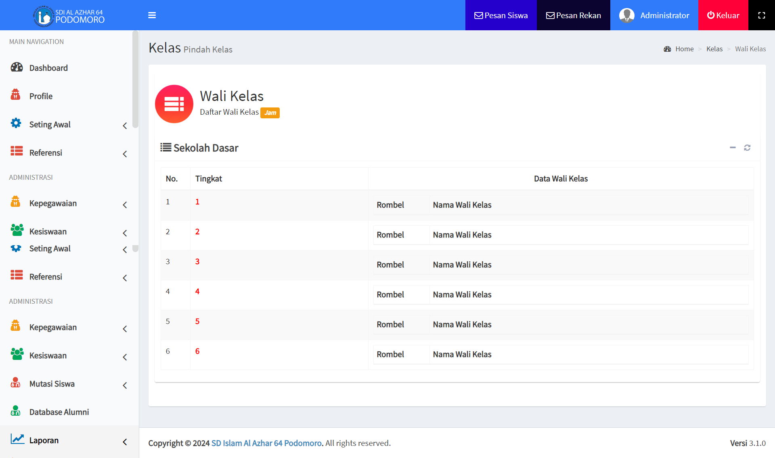The height and width of the screenshot is (458, 775).
Task: Toggle the hamburger sidebar menu icon
Action: point(152,15)
